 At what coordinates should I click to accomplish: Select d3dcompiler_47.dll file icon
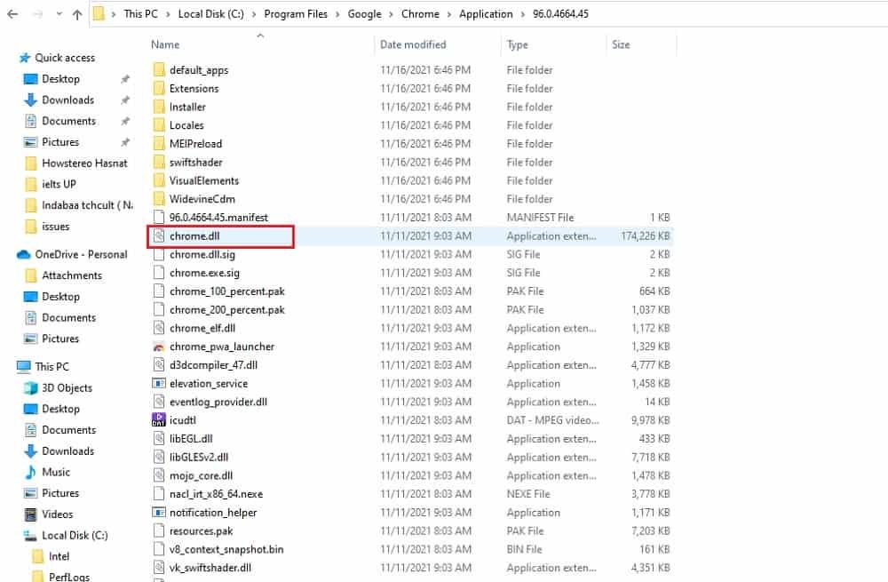tap(159, 365)
